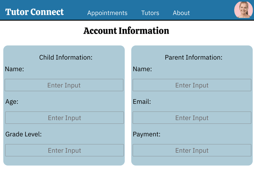This screenshot has height=184, width=254.
Task: Select the Grade Level input field
Action: pos(64,150)
